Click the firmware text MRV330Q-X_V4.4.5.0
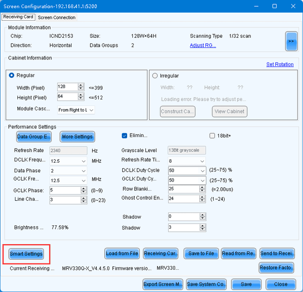Viewport: 303px width, 292px height. 86,268
